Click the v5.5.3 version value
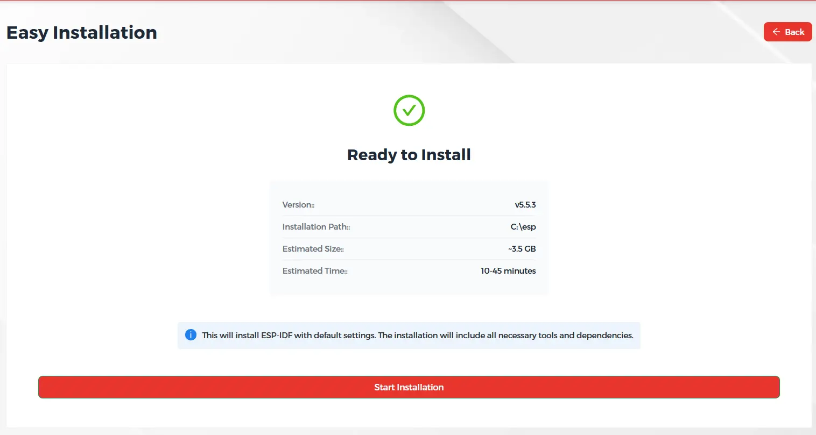Viewport: 816px width, 435px height. pos(525,205)
